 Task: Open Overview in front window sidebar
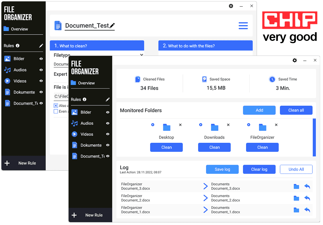point(83,83)
